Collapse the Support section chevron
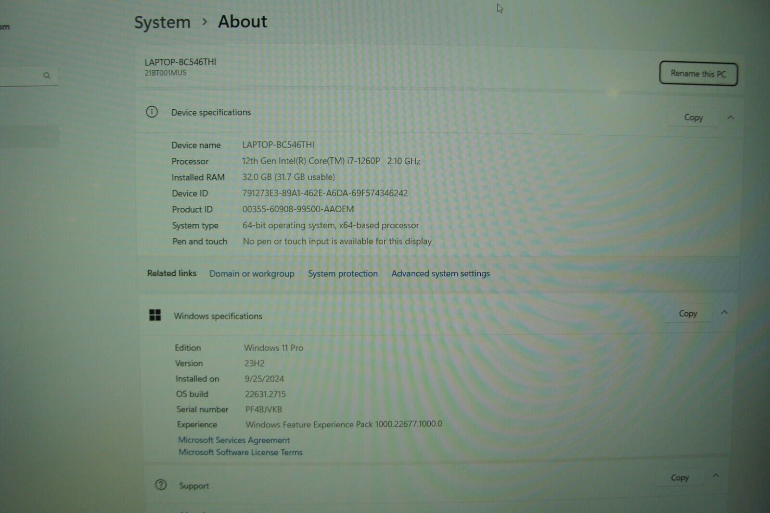The width and height of the screenshot is (770, 513). point(716,475)
